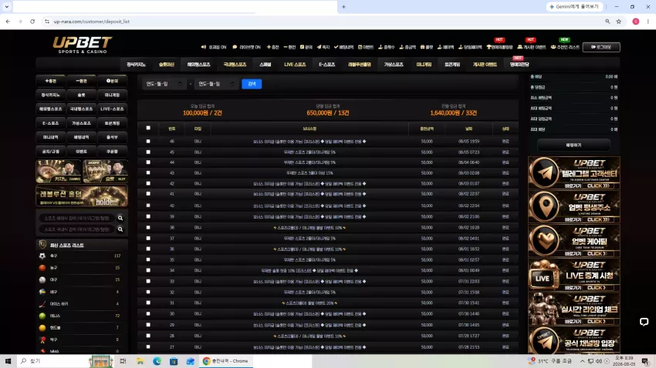Click the browser back arrow
The image size is (656, 368).
click(8, 22)
